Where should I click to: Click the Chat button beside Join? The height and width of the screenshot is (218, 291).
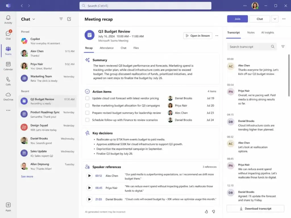pos(260,19)
